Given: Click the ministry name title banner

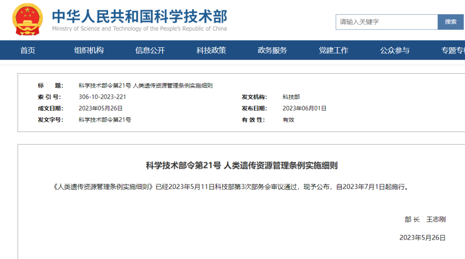Looking at the screenshot, I should click(x=139, y=16).
